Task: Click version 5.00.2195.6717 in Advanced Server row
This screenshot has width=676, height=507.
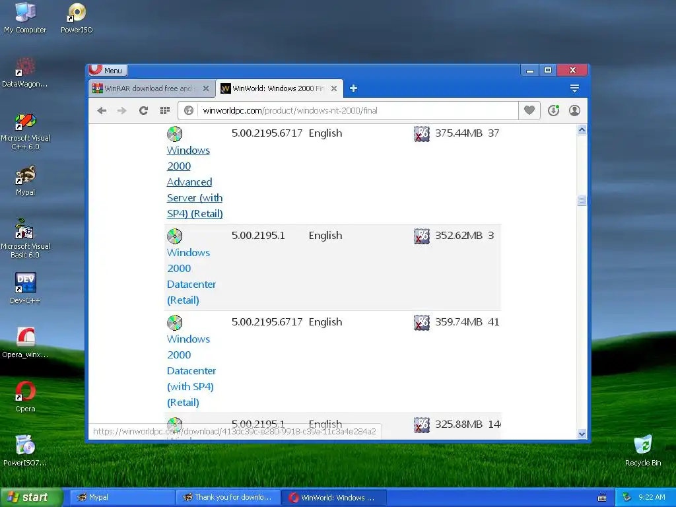Action: (267, 133)
